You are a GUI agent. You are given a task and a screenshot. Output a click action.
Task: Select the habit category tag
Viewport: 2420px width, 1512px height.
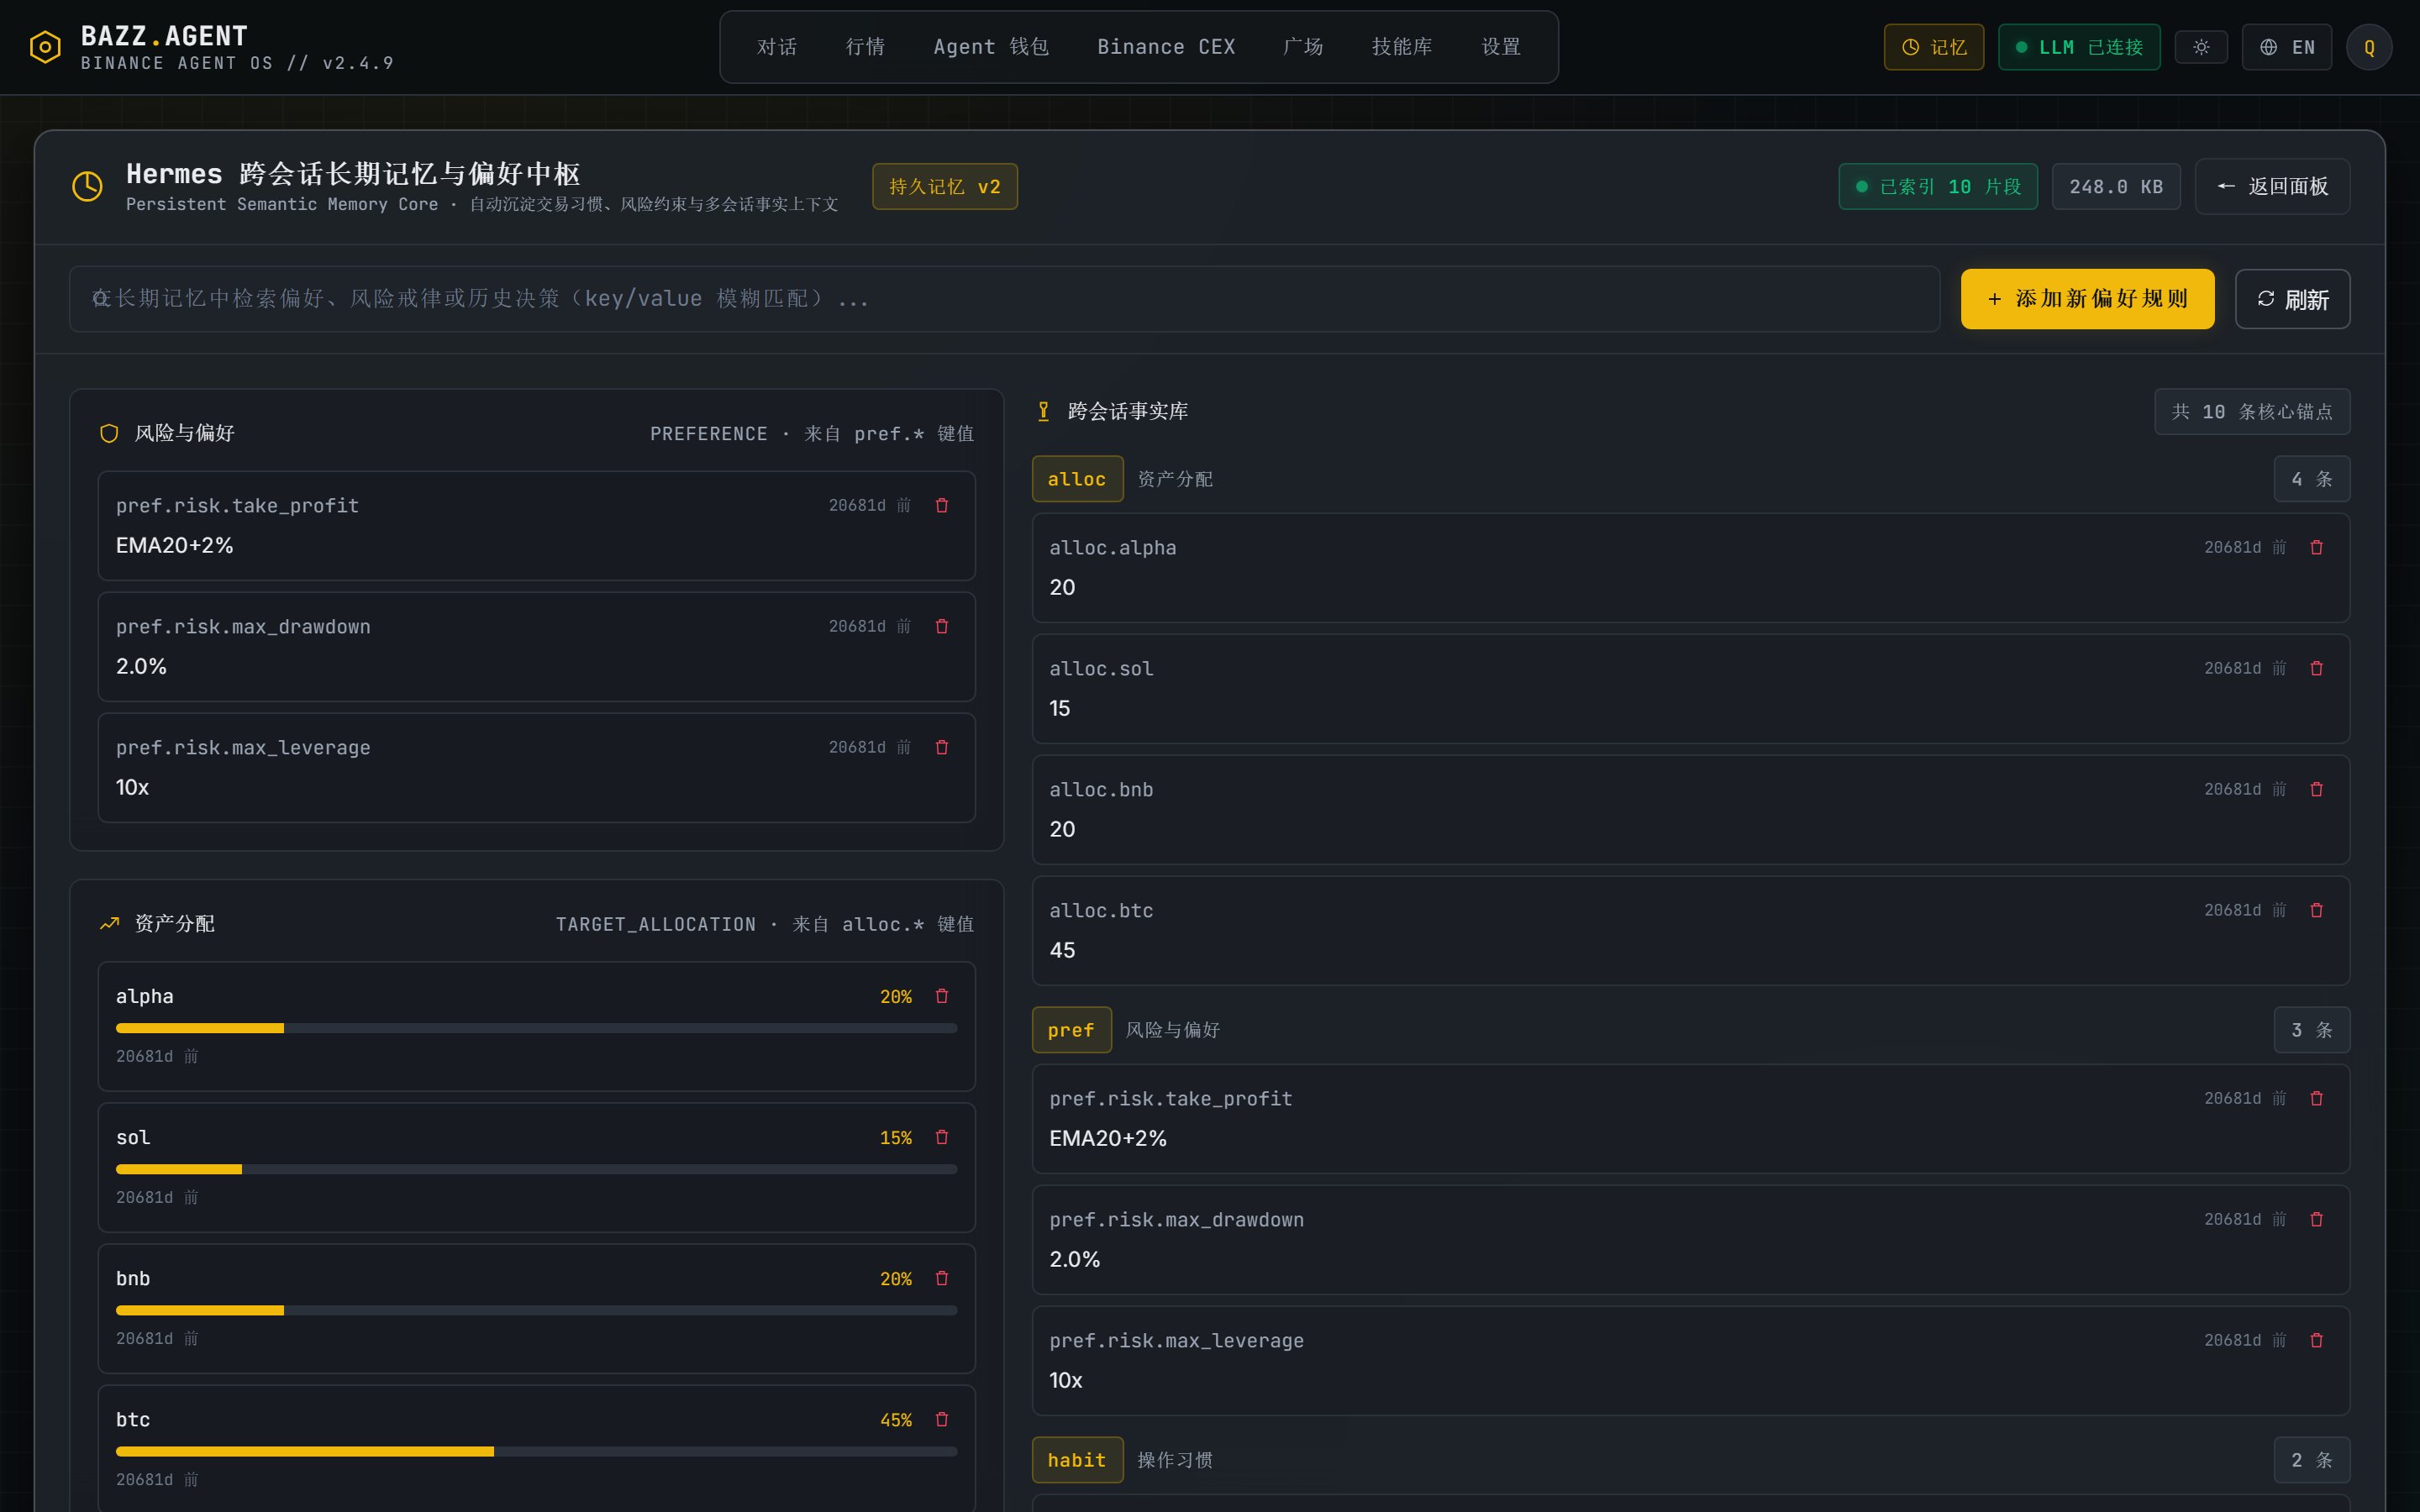(1077, 1460)
